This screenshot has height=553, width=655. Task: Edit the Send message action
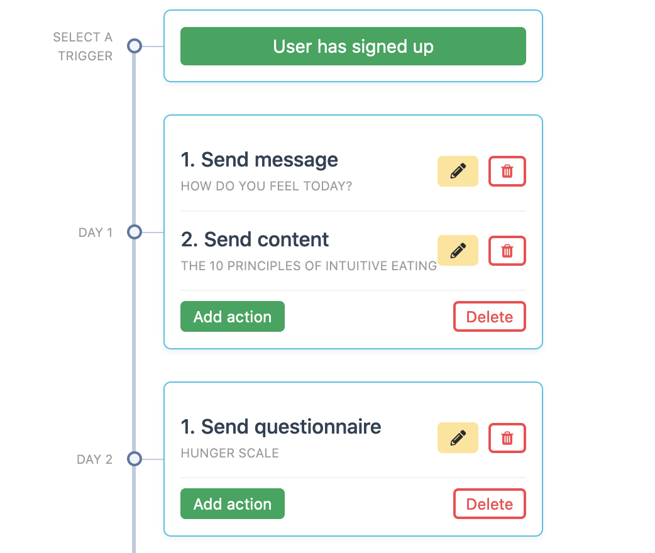(458, 172)
